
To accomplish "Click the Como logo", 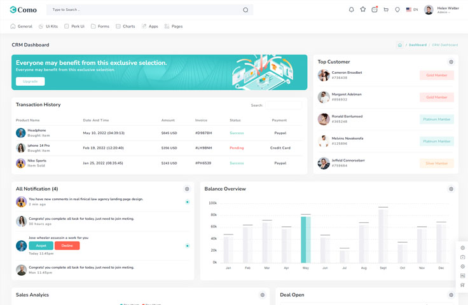I will pos(23,10).
